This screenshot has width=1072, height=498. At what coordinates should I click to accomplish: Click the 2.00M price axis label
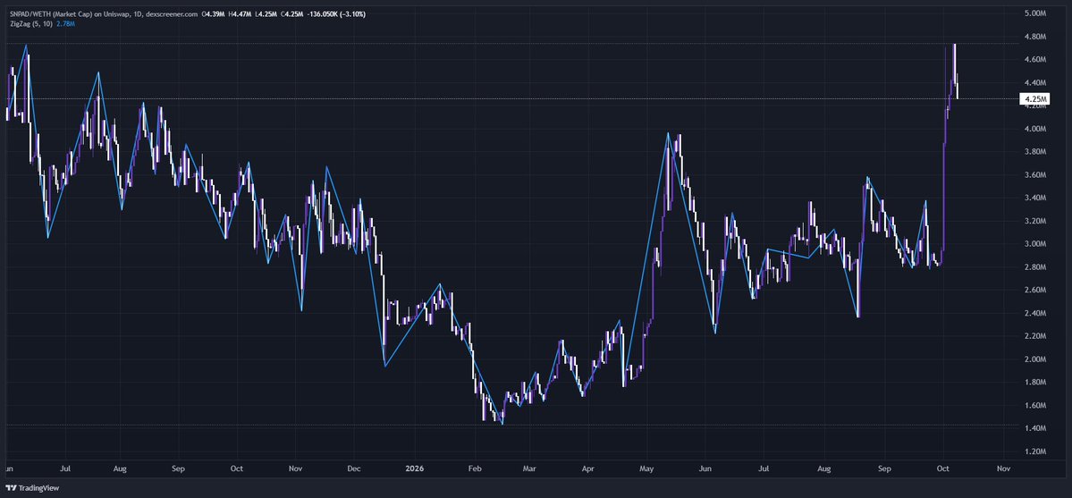click(1034, 359)
